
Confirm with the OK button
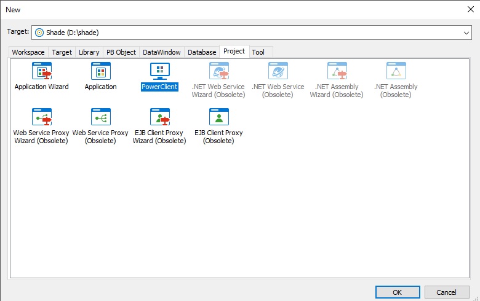click(x=398, y=292)
